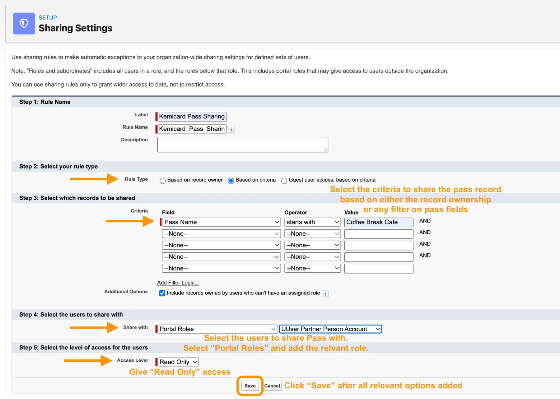
Task: Open the "UUser Partner Person Account" dropdown
Action: click(330, 329)
